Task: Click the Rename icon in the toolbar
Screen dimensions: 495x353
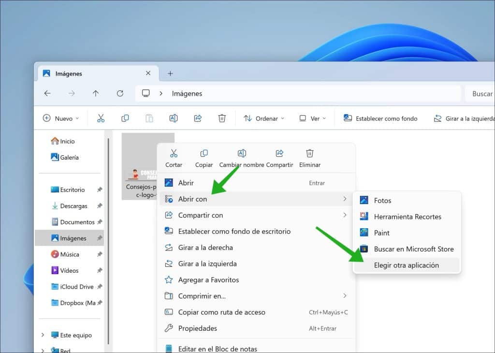Action: pyautogui.click(x=174, y=118)
